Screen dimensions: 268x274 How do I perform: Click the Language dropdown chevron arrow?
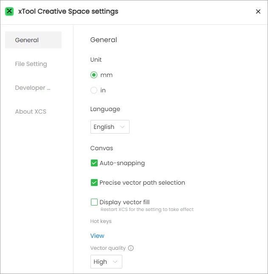[122, 127]
